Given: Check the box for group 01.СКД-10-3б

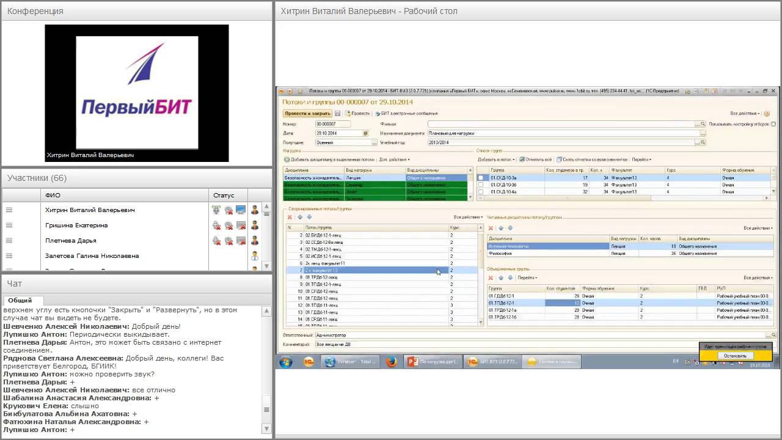Looking at the screenshot, I should point(481,185).
